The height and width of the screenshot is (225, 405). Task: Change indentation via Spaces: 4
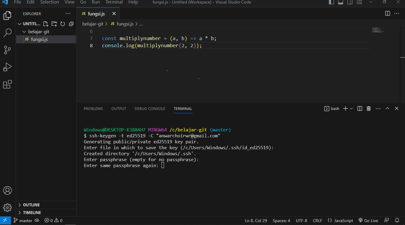281,221
